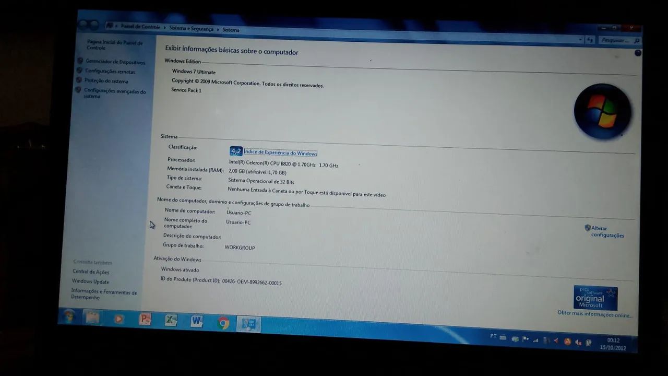Viewport: 668px width, 376px height.
Task: Open Central de Ações link
Action: (x=91, y=272)
